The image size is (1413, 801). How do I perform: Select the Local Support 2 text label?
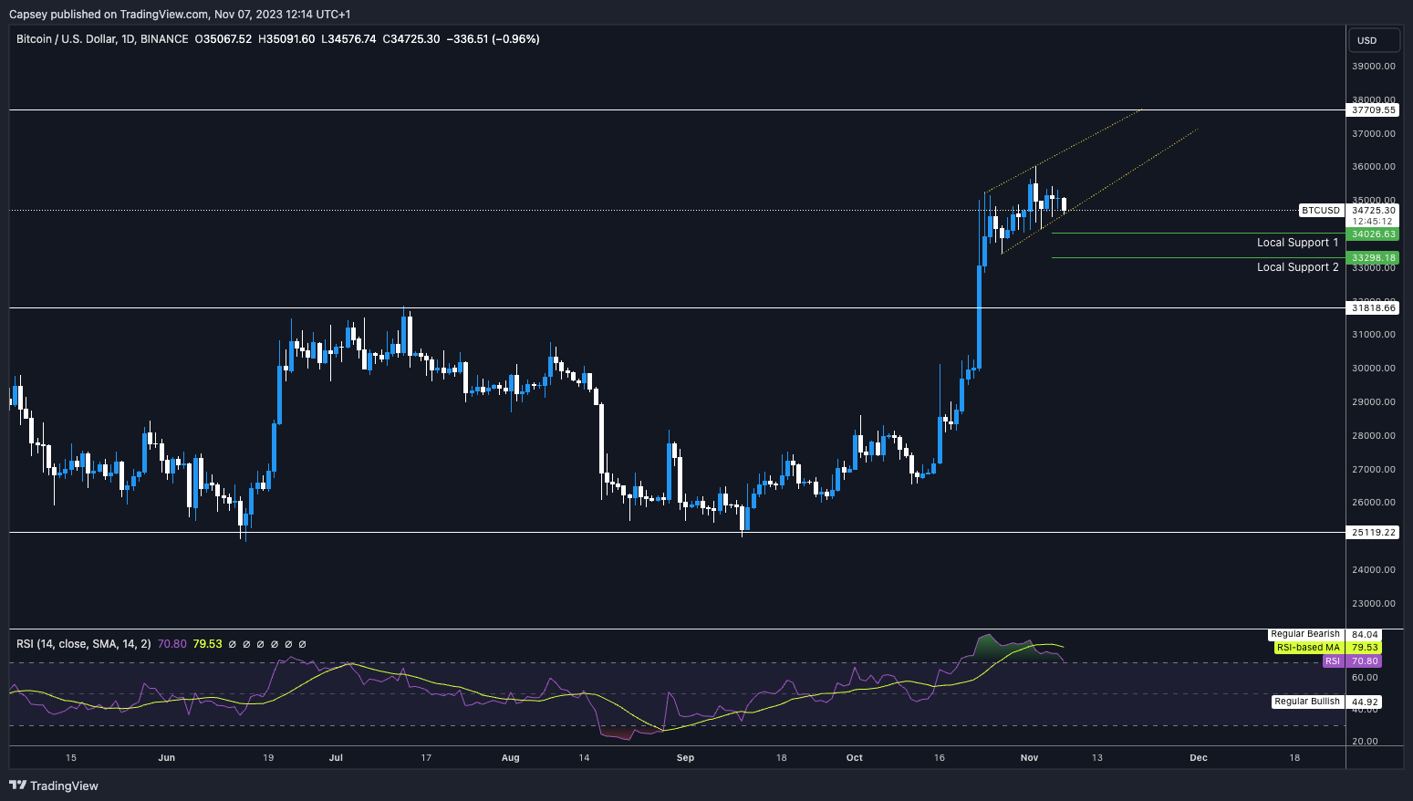[x=1297, y=267]
